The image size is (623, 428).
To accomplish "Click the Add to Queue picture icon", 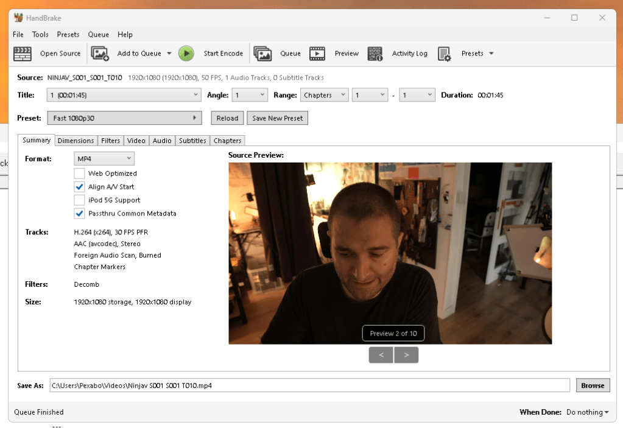I will [x=100, y=54].
